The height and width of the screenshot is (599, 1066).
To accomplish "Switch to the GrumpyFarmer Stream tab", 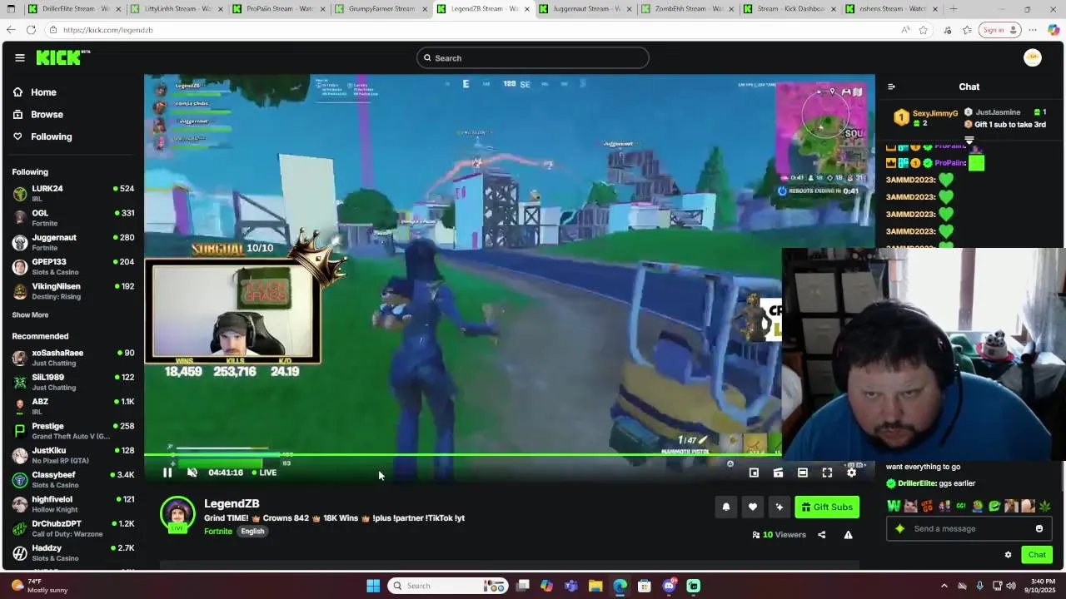I will tap(381, 9).
